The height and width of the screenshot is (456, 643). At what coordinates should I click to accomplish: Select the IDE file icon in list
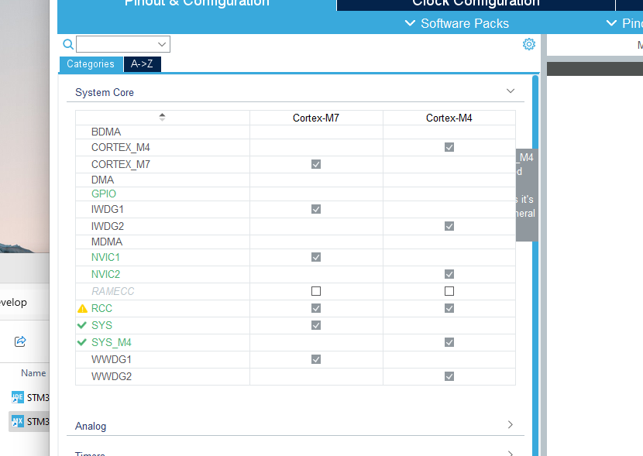(18, 397)
